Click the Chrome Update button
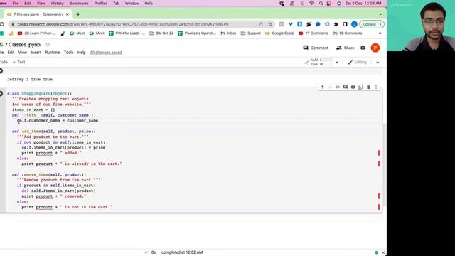The width and height of the screenshot is (455, 256). coord(369,24)
